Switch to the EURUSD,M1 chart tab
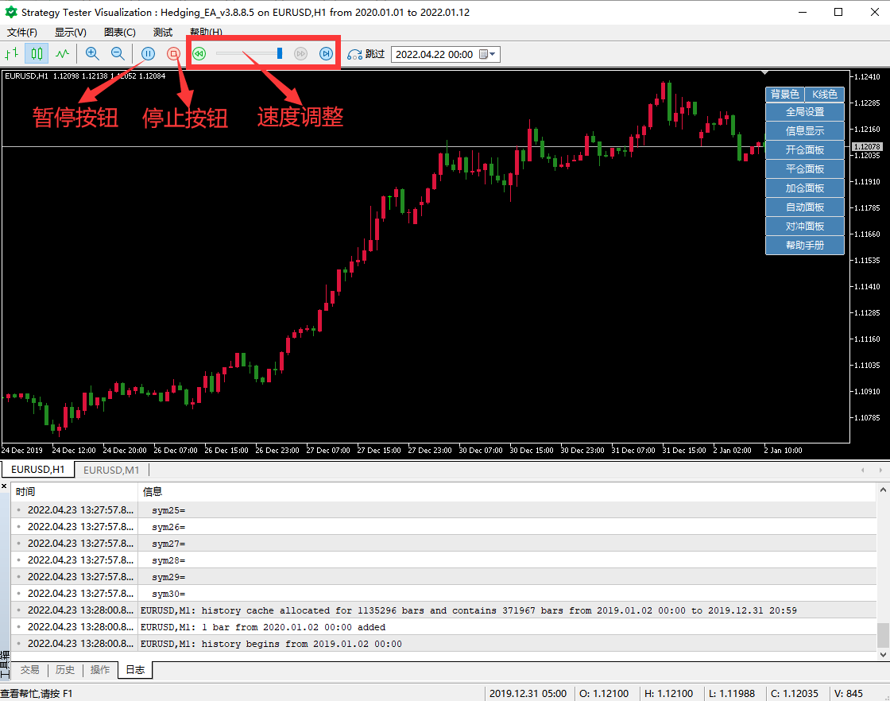890x701 pixels. point(111,470)
